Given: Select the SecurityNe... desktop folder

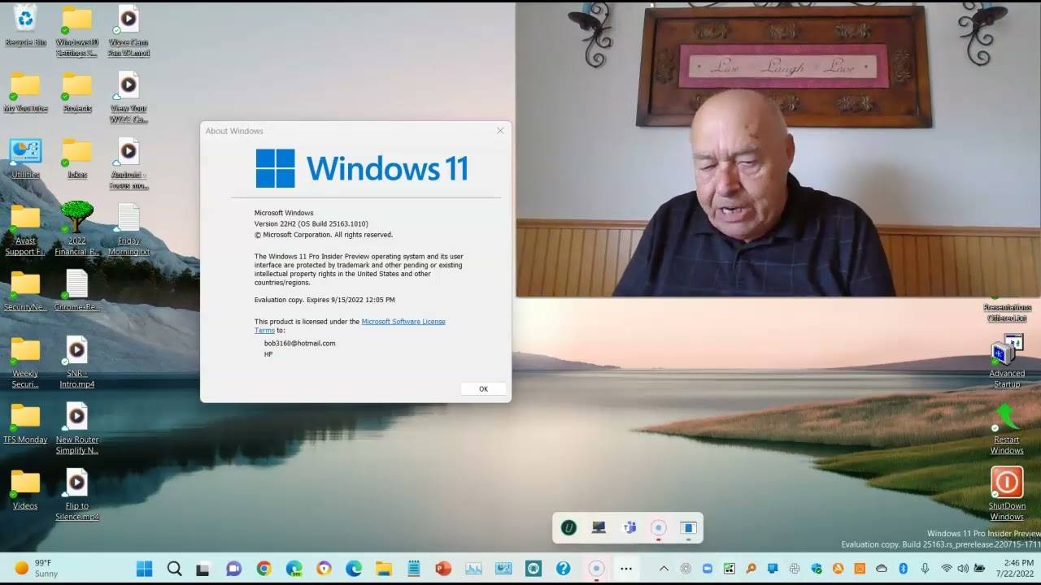Looking at the screenshot, I should [25, 291].
